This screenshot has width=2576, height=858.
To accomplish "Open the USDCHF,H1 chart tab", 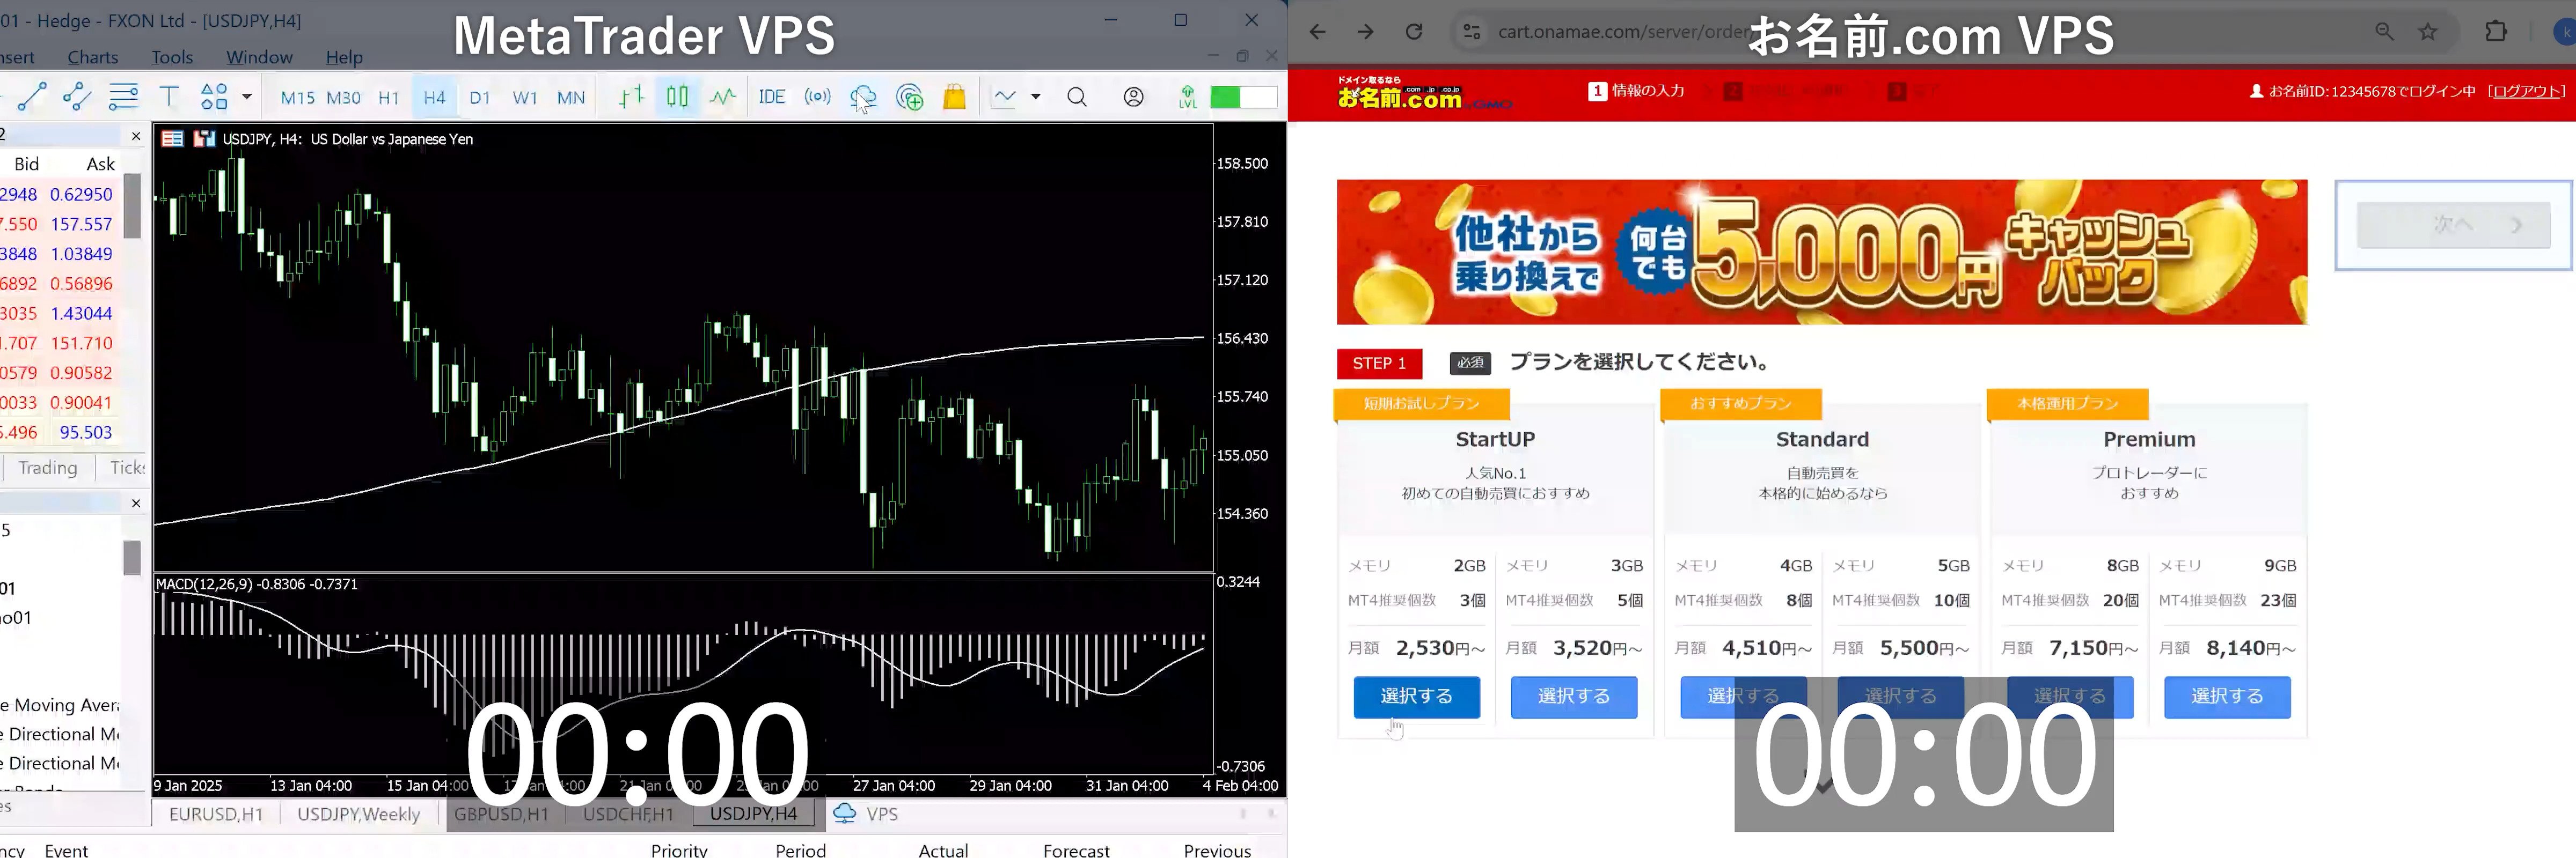I will (628, 814).
